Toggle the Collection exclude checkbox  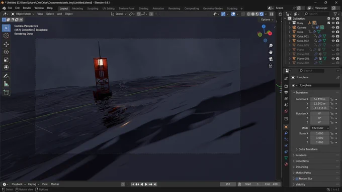coord(329,19)
